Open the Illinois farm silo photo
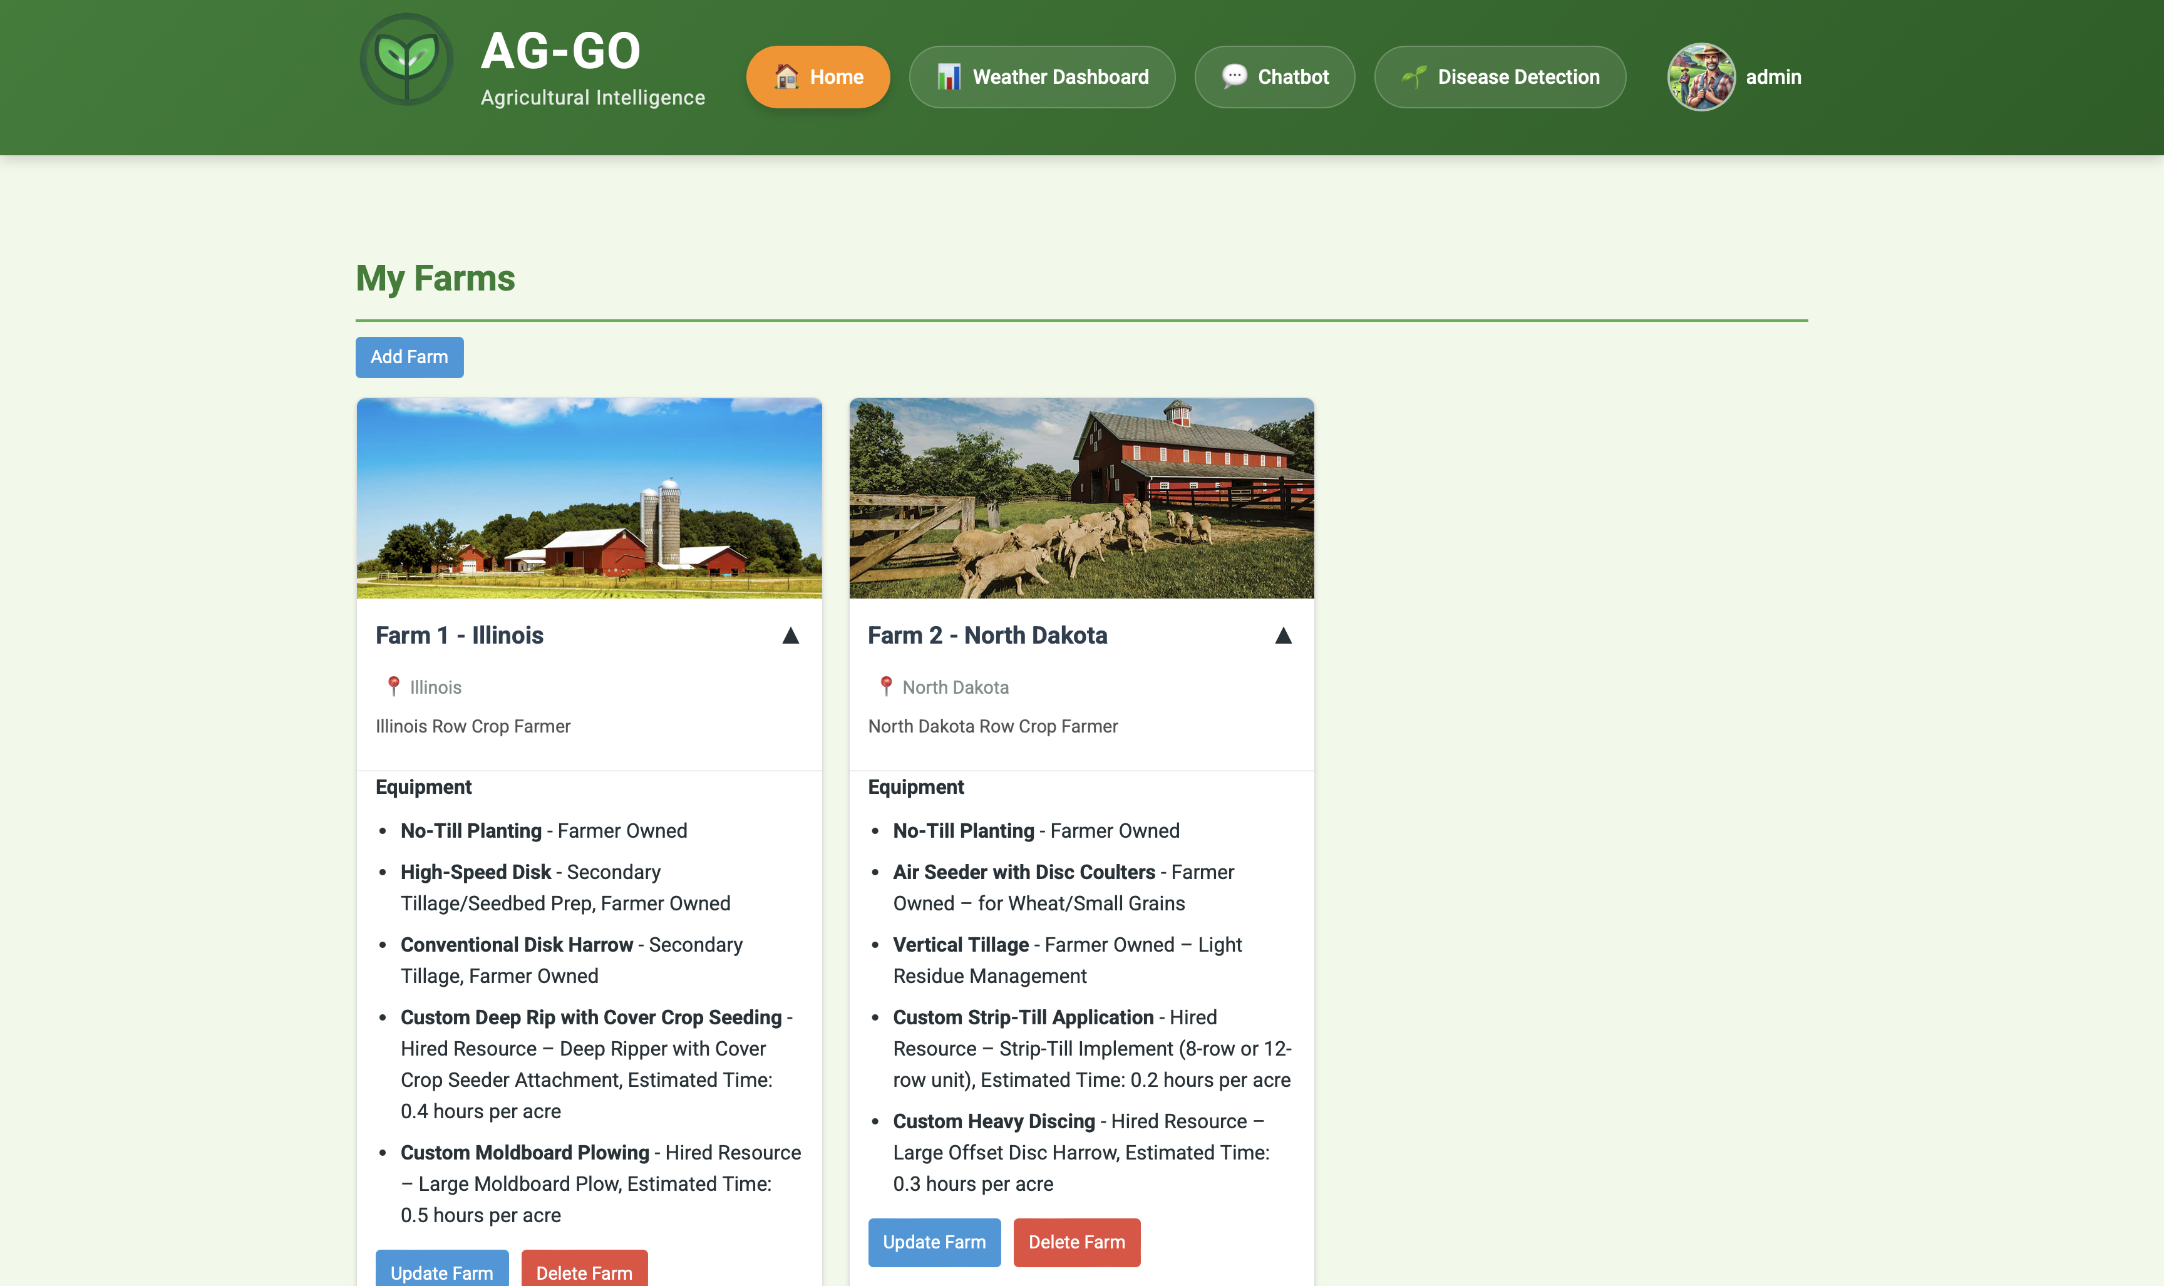 click(589, 498)
